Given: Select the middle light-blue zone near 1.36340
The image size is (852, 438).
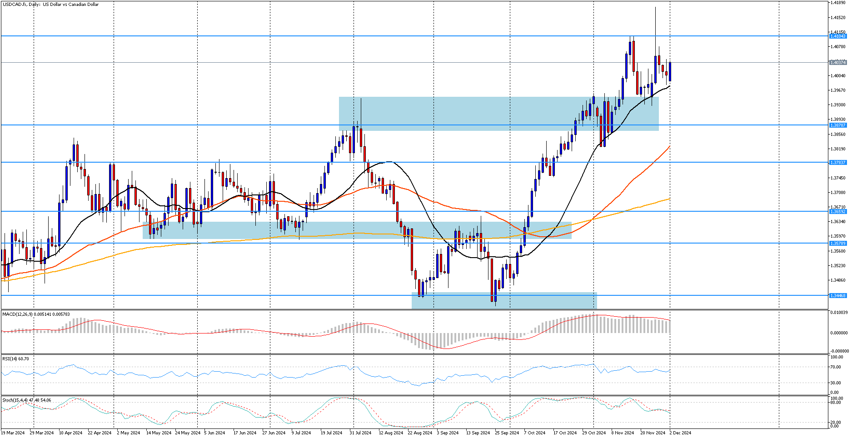Looking at the screenshot, I should (357, 230).
